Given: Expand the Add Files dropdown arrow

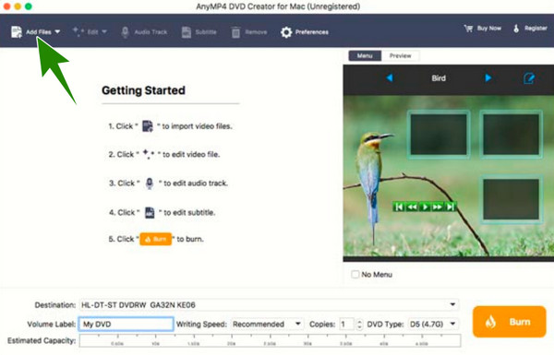Looking at the screenshot, I should coord(57,31).
